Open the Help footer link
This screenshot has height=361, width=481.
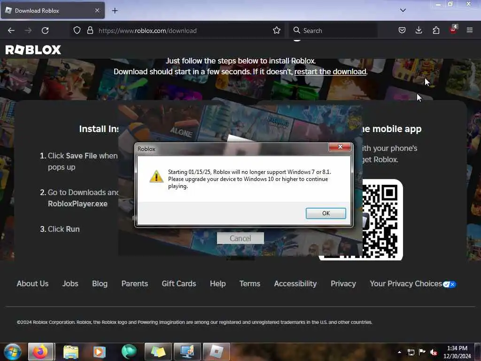tap(218, 283)
